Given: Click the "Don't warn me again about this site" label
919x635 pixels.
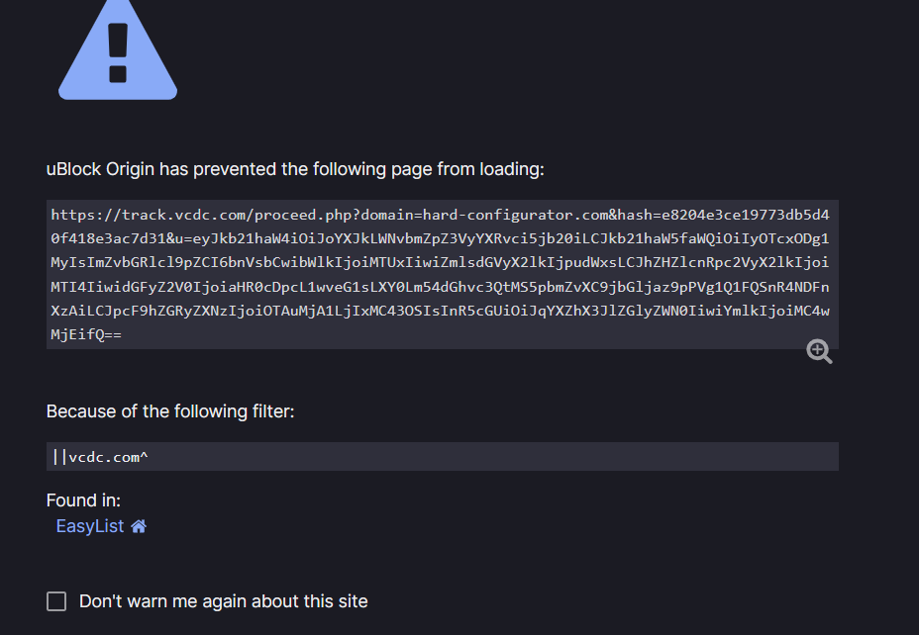Looking at the screenshot, I should pos(223,601).
